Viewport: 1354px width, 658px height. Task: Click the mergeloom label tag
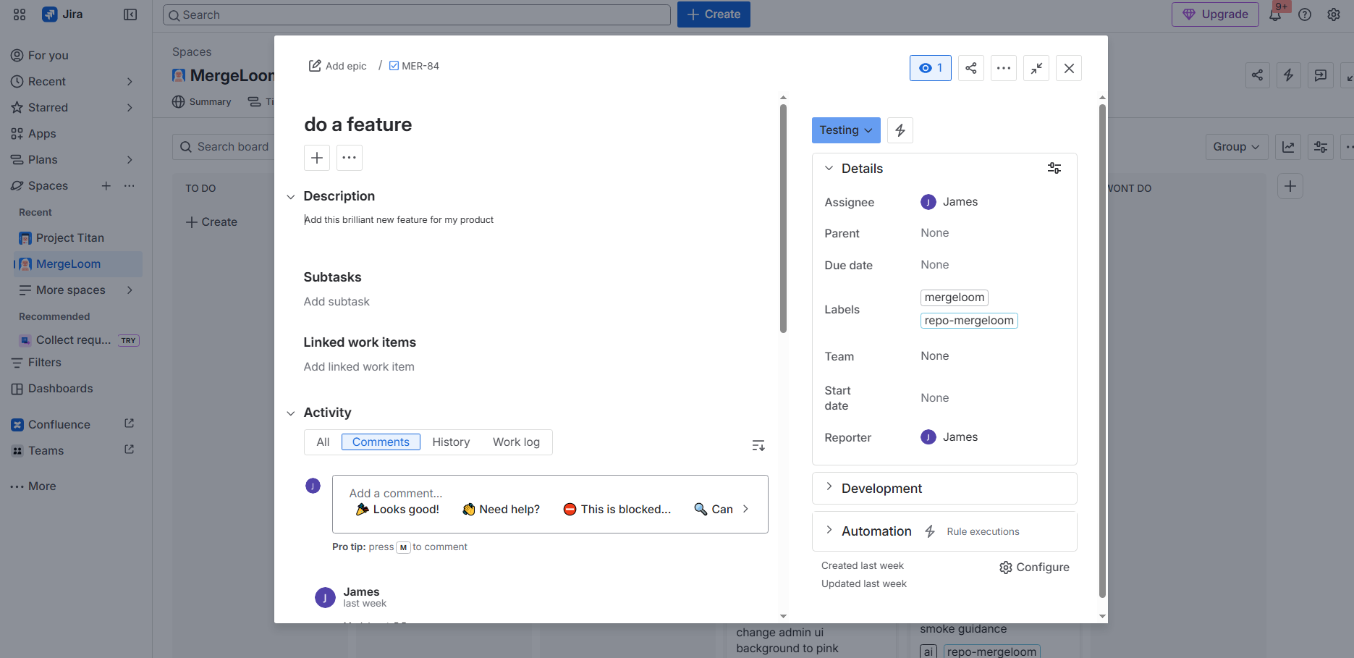pyautogui.click(x=955, y=298)
